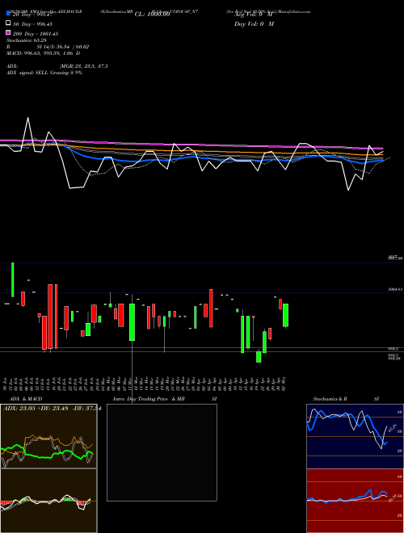Open the blue Stochastics chart panel
The image size is (404, 533).
[355, 436]
